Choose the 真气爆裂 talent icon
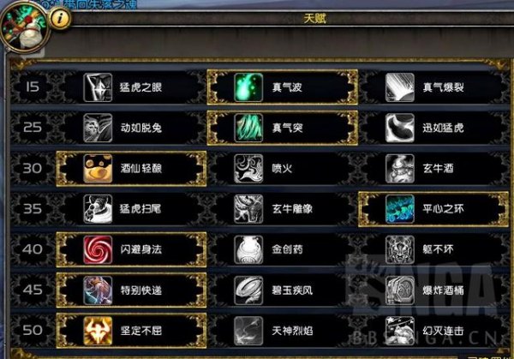This screenshot has height=359, width=514. pos(399,87)
